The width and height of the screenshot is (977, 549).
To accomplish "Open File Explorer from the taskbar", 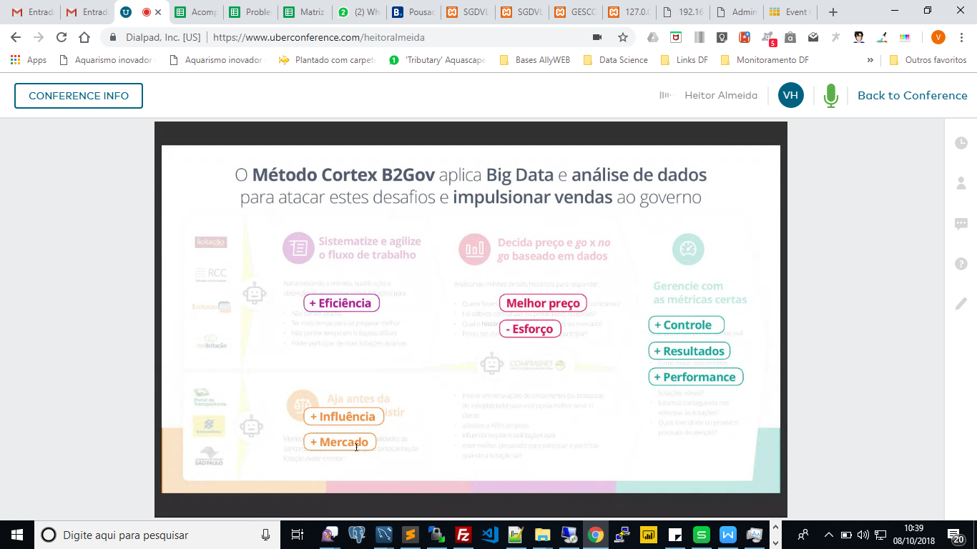I will click(542, 535).
